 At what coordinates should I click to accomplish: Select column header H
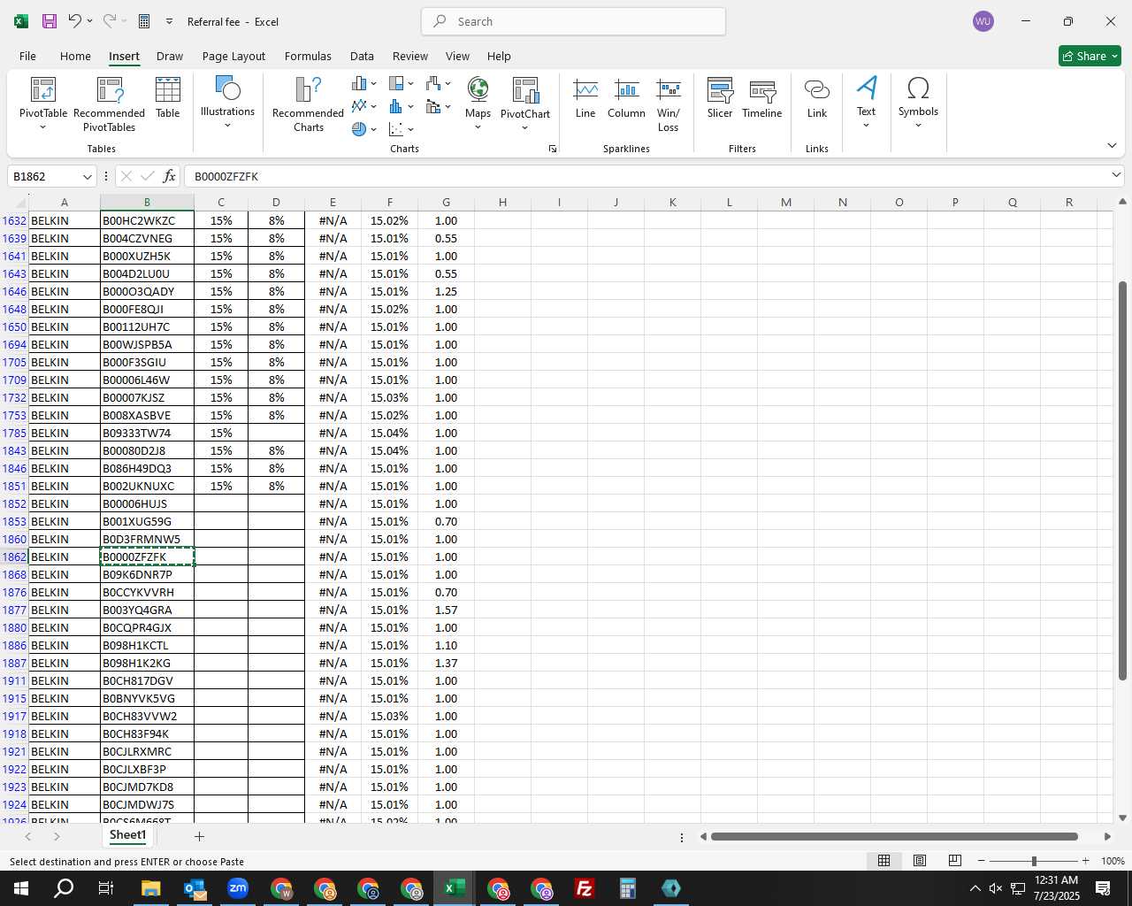coord(502,202)
